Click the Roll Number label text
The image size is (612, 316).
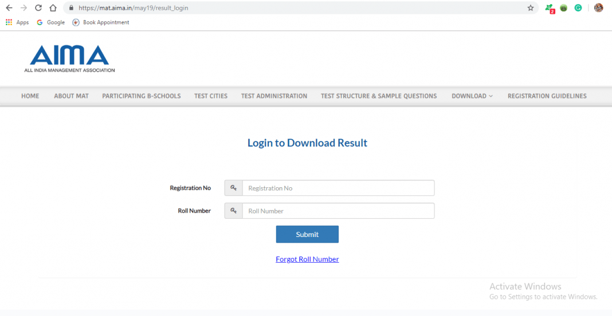194,211
